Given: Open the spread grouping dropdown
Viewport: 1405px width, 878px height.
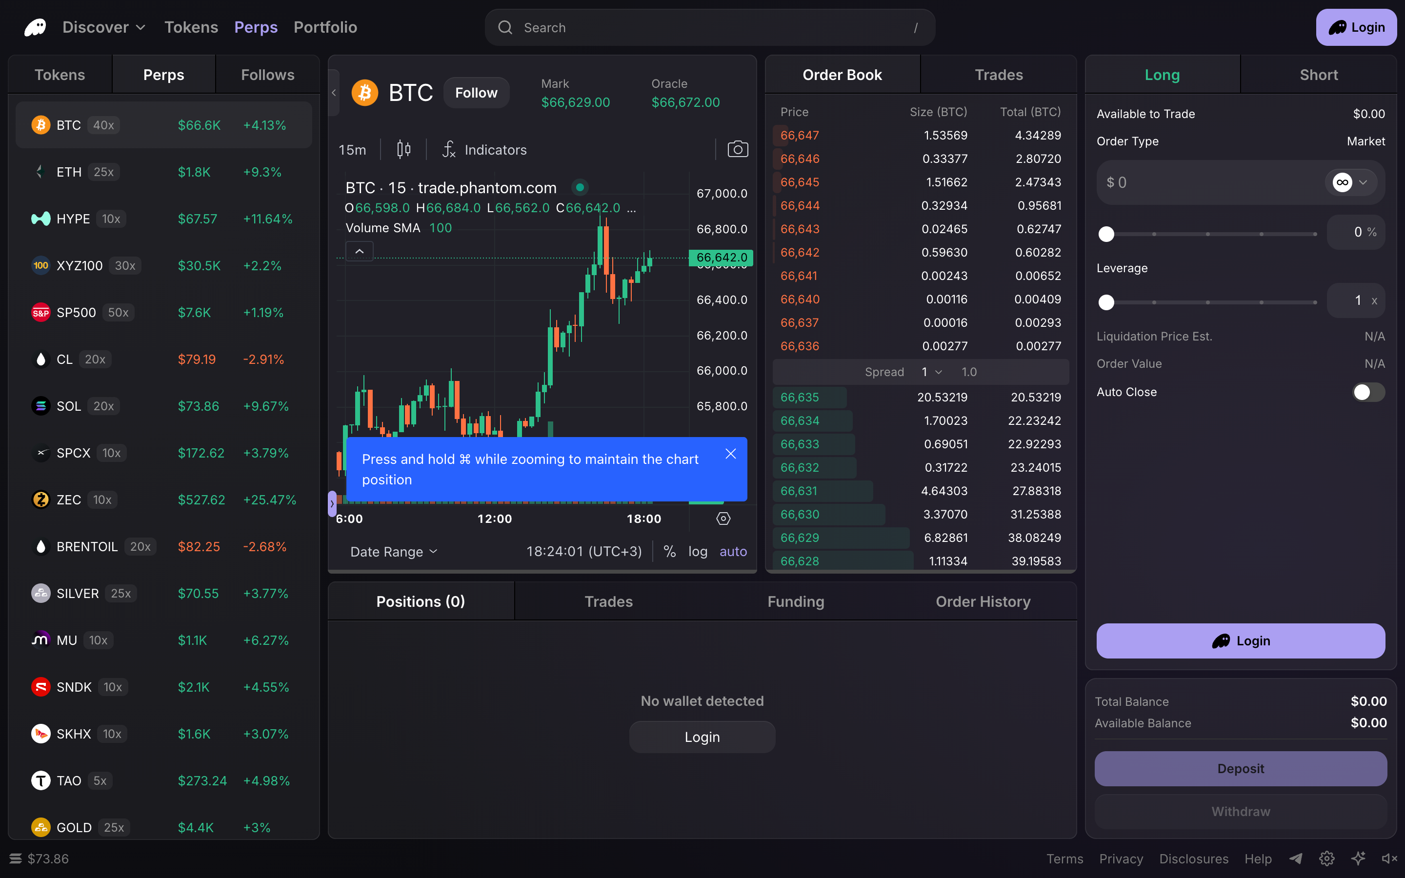Looking at the screenshot, I should pos(932,372).
